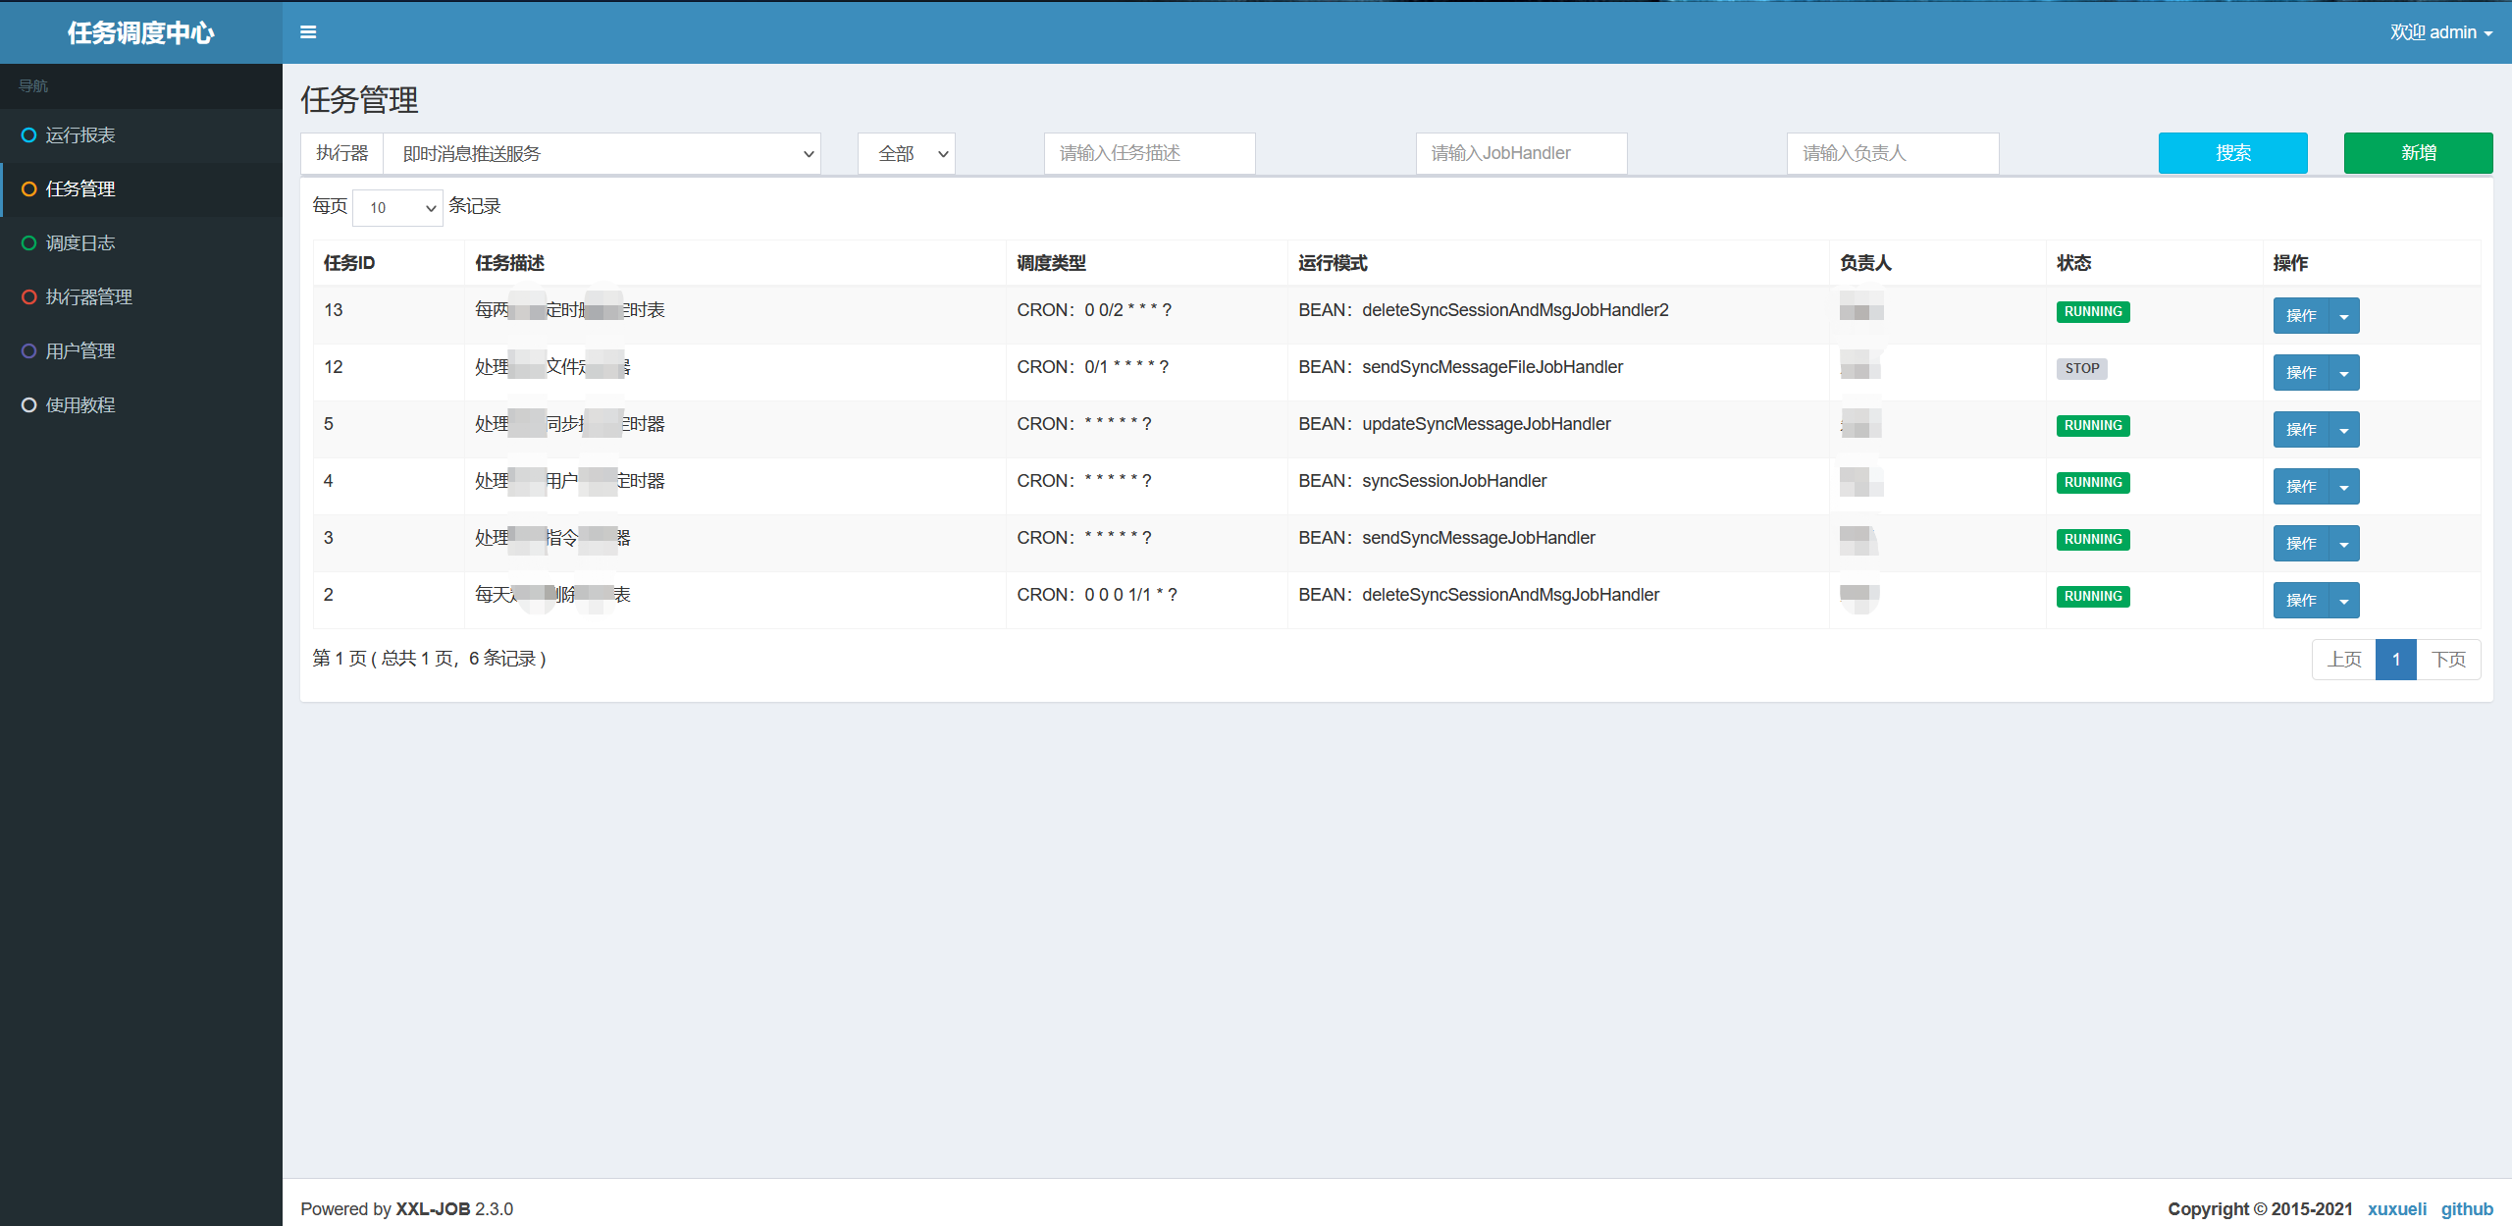The width and height of the screenshot is (2512, 1226).
Task: Open the 全部 status filter dropdown
Action: 907,154
